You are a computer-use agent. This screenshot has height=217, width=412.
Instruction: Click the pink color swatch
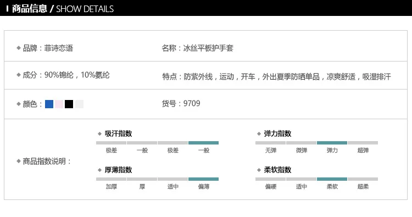pyautogui.click(x=59, y=104)
